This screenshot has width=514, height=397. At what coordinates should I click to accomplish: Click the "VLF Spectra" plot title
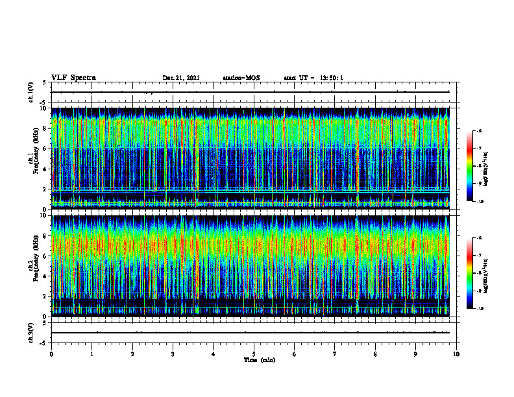(73, 78)
